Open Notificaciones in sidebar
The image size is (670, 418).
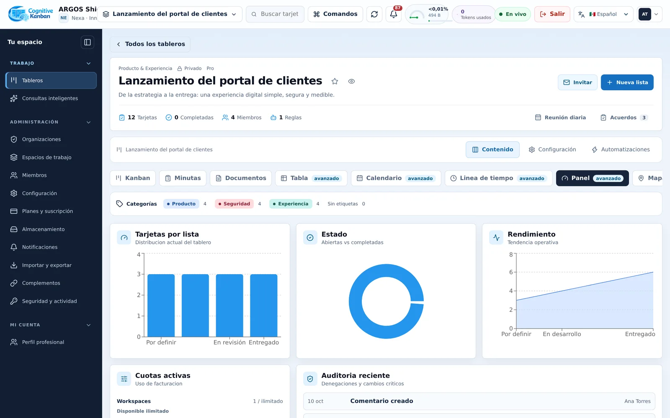(x=51, y=247)
